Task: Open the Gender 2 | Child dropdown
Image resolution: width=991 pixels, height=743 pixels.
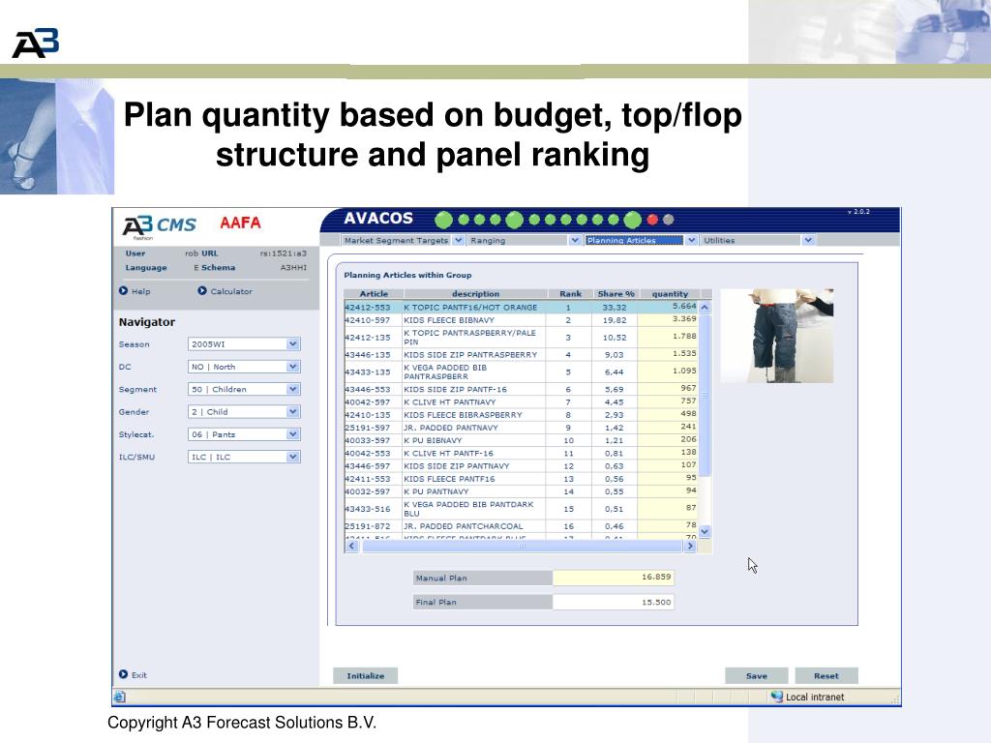Action: (x=292, y=412)
